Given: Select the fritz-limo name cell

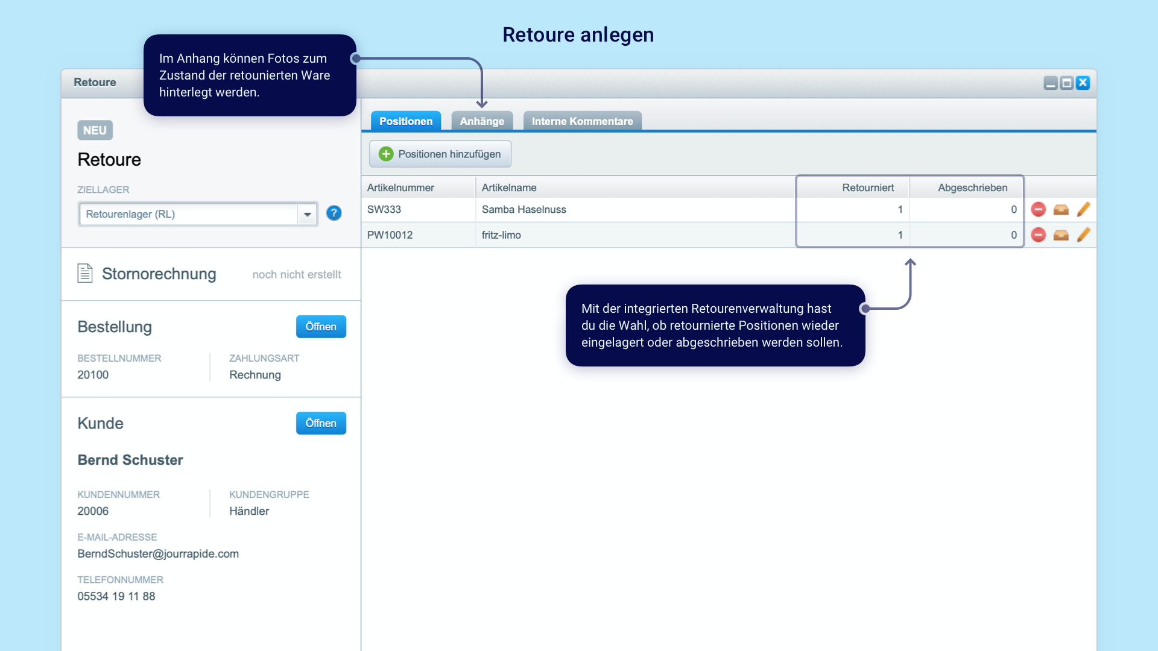Looking at the screenshot, I should coord(636,235).
